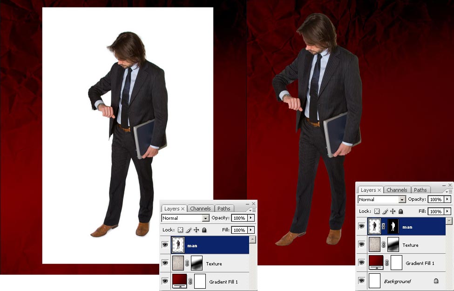Screen dimensions: 454x291
Task: Click Texture layer chain link in left panel
Action: pyautogui.click(x=187, y=264)
